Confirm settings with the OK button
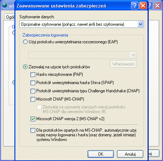 (101, 154)
